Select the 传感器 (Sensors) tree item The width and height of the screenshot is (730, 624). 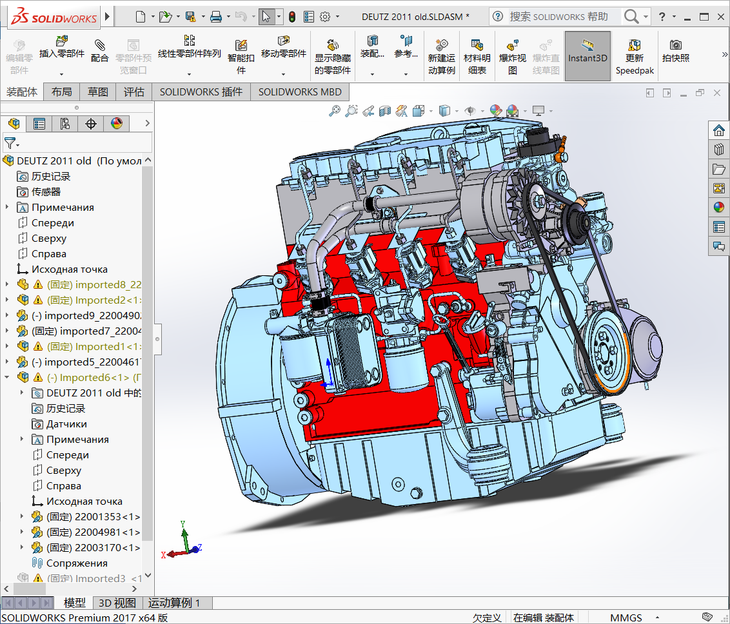pos(46,191)
